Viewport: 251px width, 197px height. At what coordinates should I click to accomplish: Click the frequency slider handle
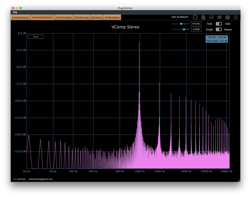coord(181,24)
